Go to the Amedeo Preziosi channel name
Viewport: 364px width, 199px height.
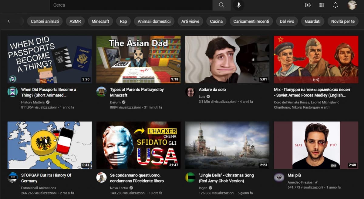pos(301,182)
